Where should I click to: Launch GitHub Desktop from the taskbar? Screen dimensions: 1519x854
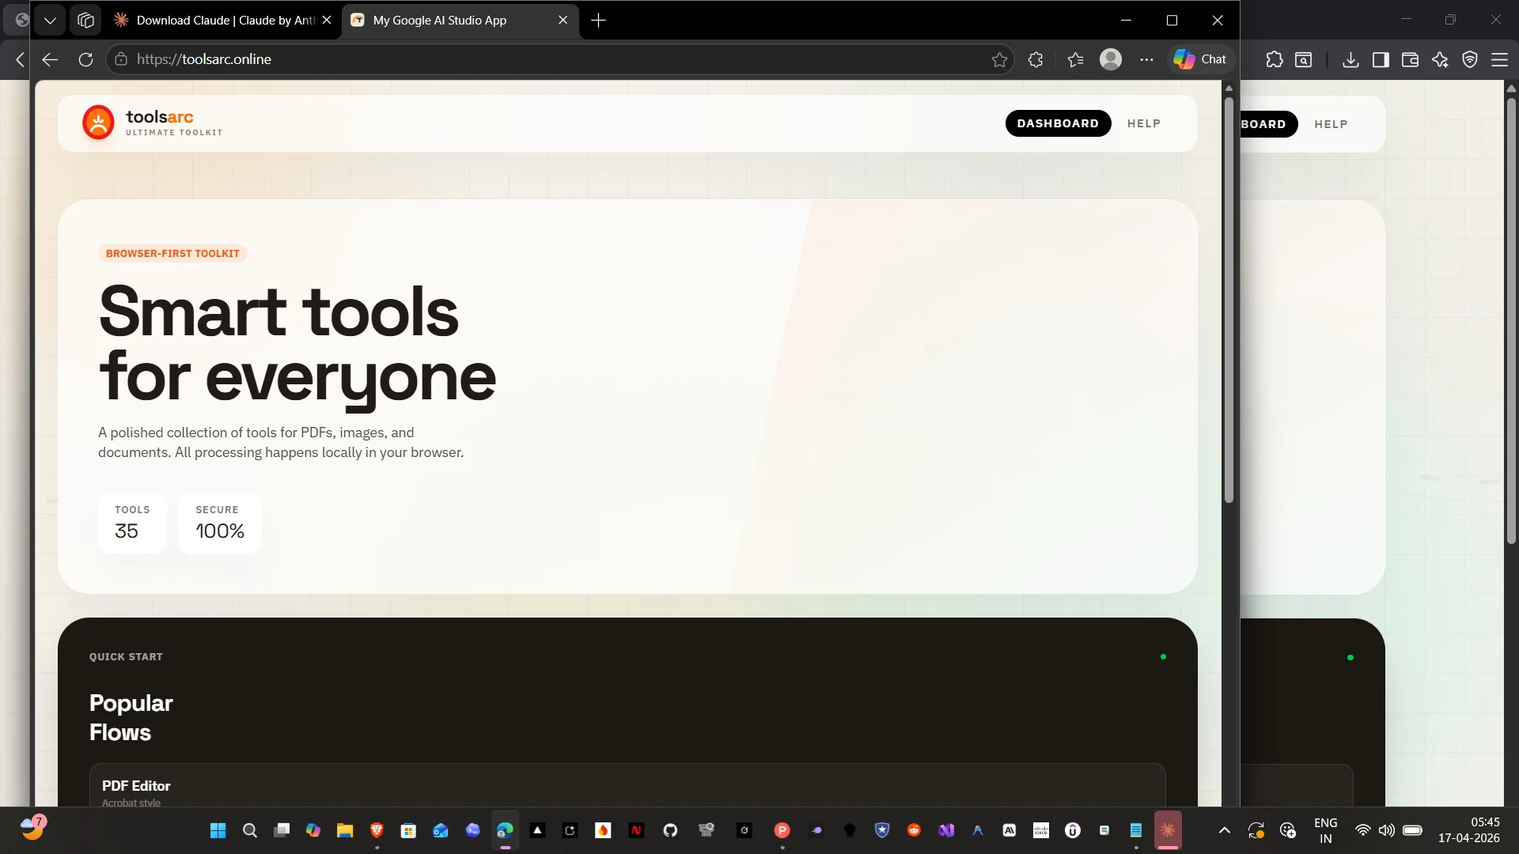point(670,830)
